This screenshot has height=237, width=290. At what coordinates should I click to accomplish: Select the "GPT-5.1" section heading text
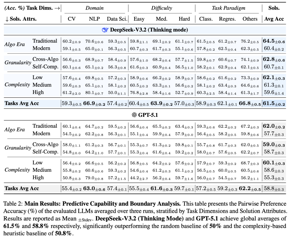148,115
